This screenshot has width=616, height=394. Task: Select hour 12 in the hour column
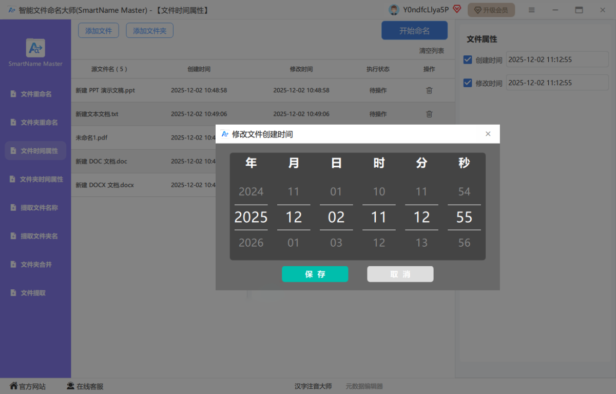pyautogui.click(x=379, y=243)
